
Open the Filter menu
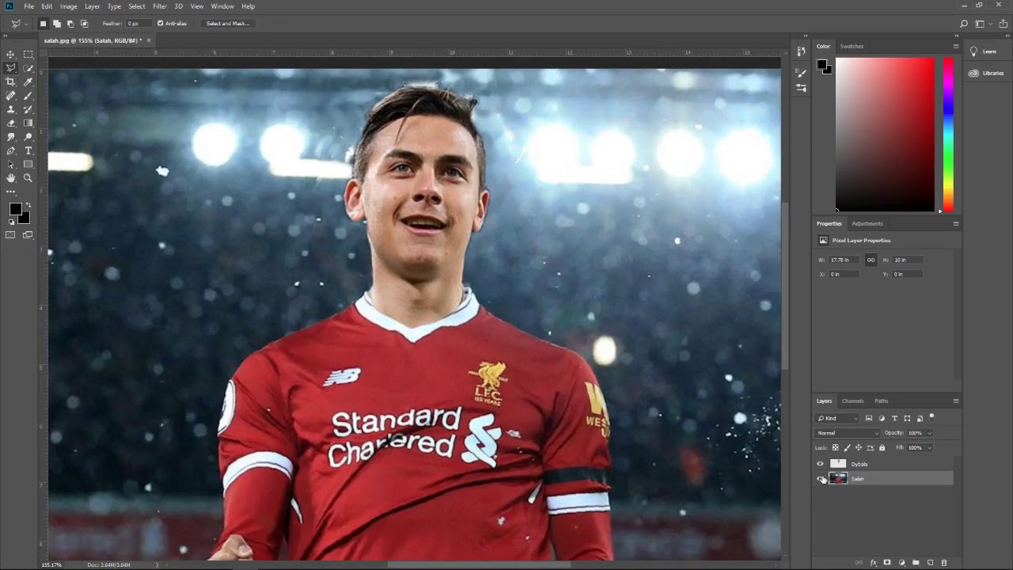pyautogui.click(x=160, y=6)
